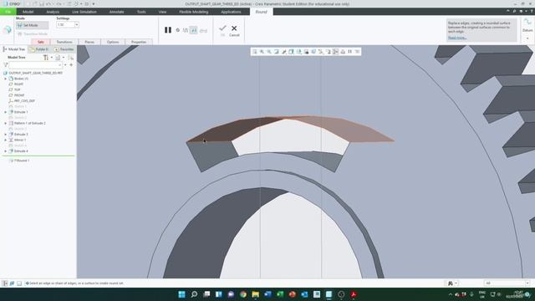Screen dimensions: 535x301
Task: Switch to the Model Tree panel tab
Action: point(14,49)
